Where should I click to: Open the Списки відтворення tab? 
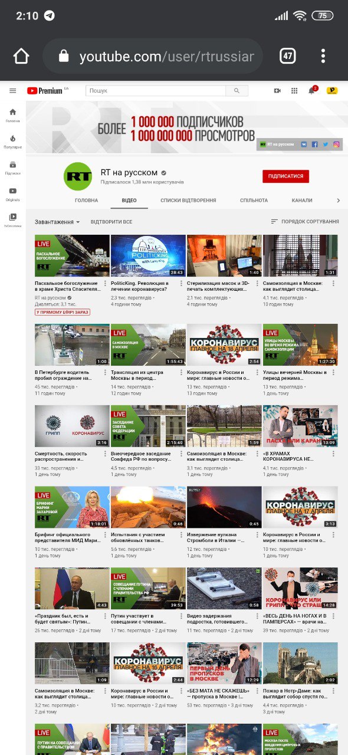pyautogui.click(x=188, y=201)
